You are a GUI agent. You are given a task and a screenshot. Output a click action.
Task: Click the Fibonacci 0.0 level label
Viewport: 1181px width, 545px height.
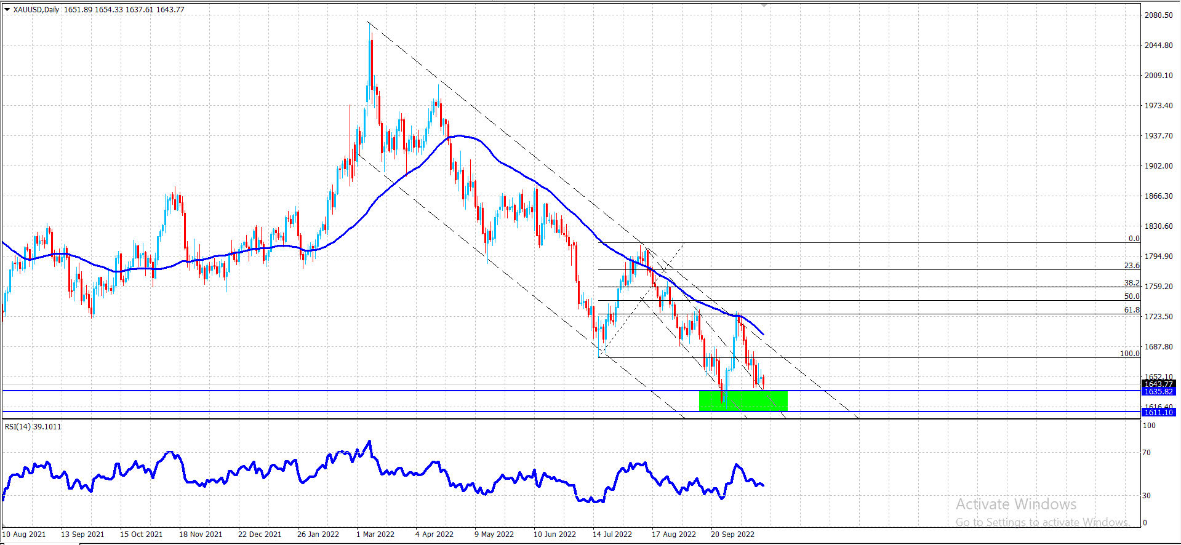pos(1134,239)
